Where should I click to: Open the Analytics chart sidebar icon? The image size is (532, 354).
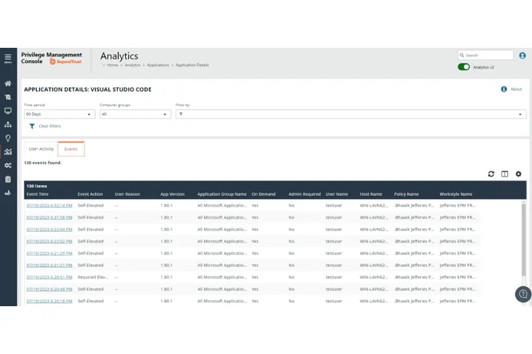click(x=8, y=152)
